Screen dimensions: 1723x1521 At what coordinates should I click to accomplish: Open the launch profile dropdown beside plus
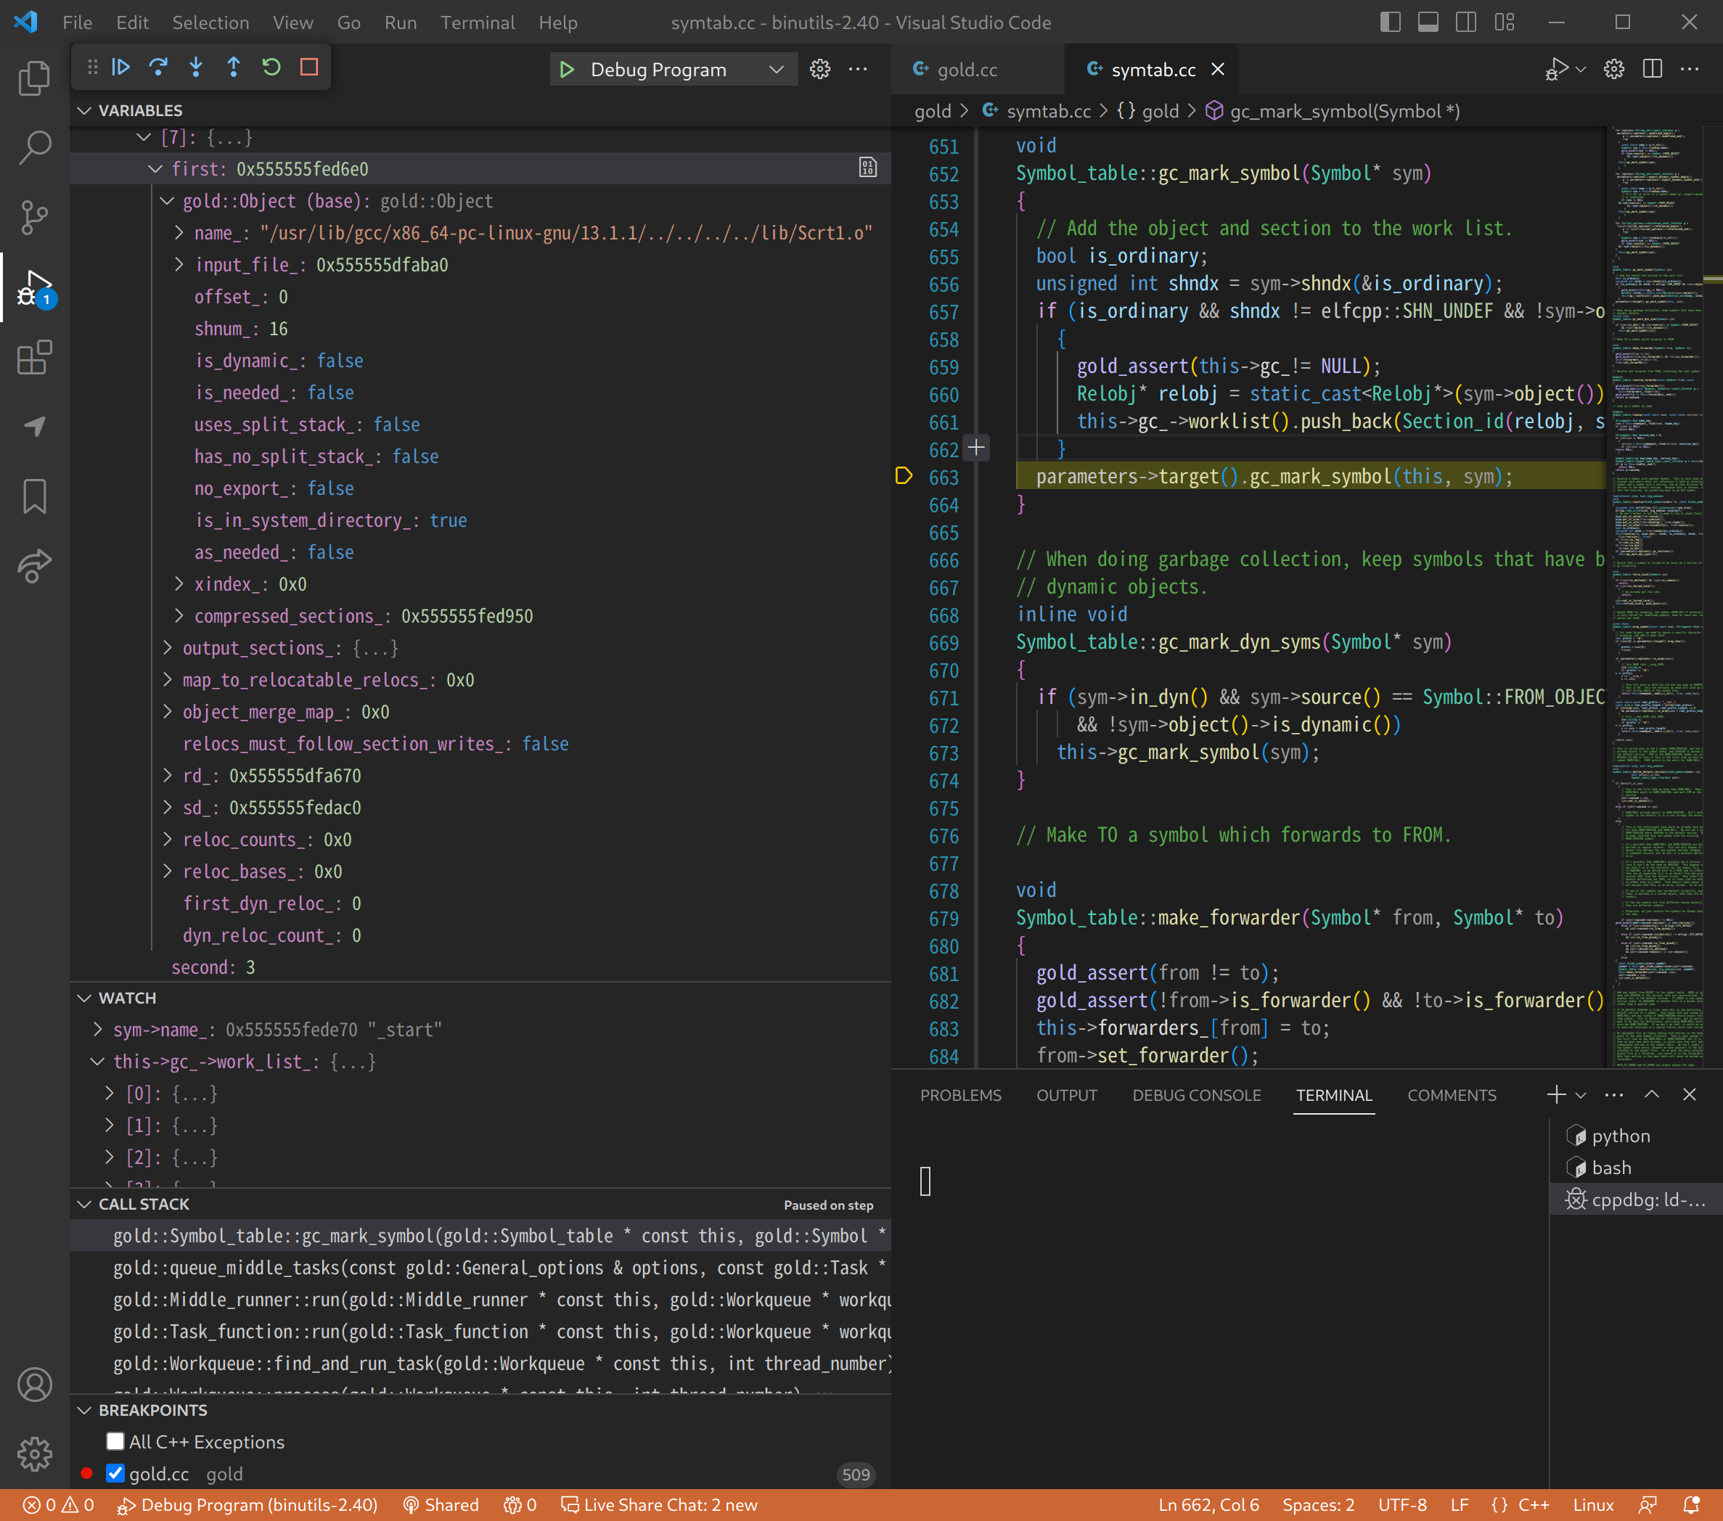pyautogui.click(x=1581, y=1094)
